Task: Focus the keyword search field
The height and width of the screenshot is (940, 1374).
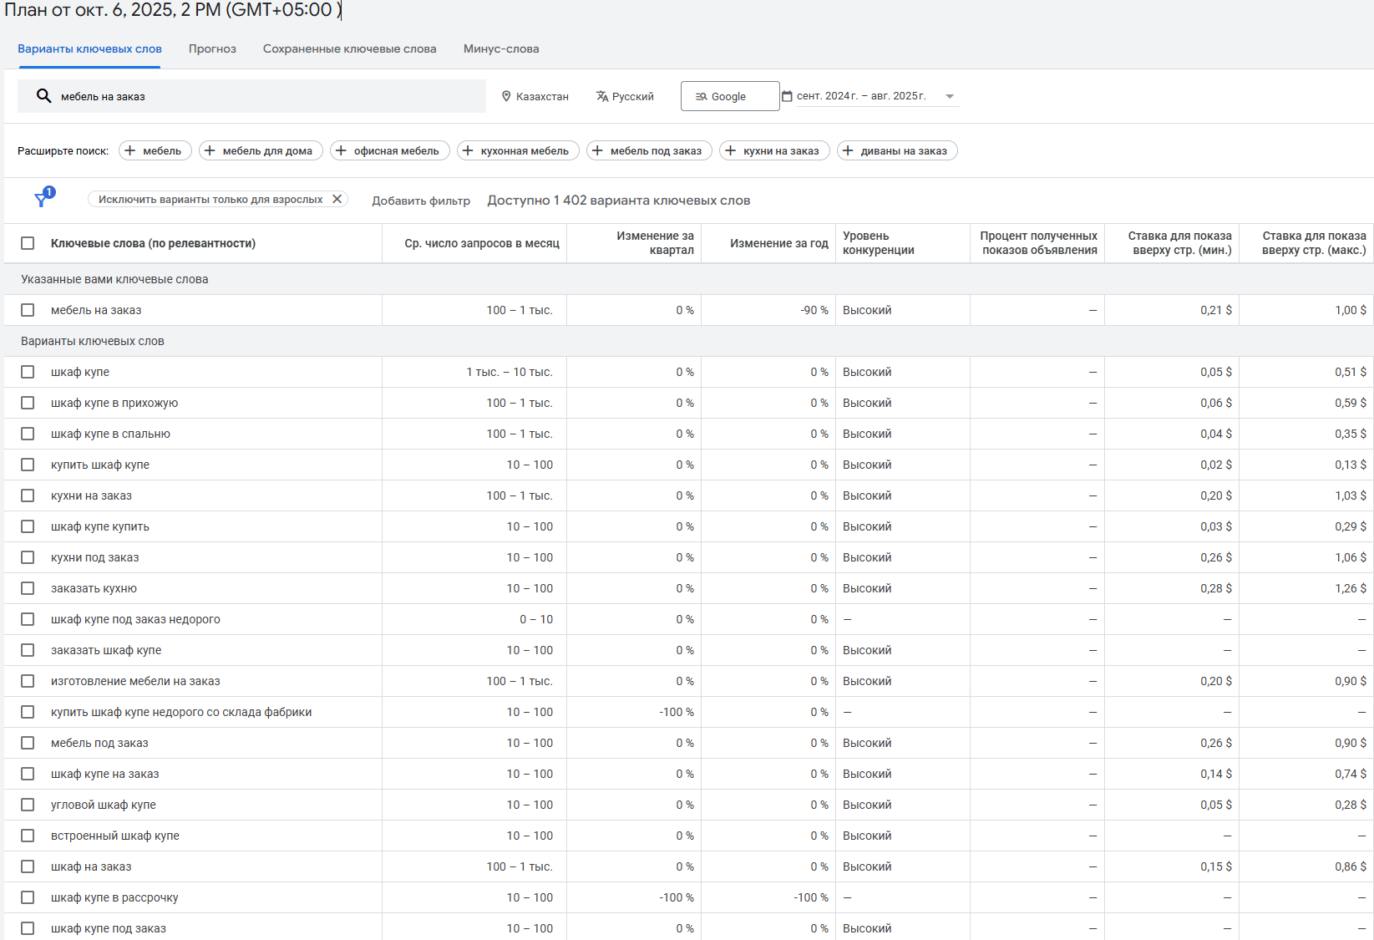Action: point(267,96)
